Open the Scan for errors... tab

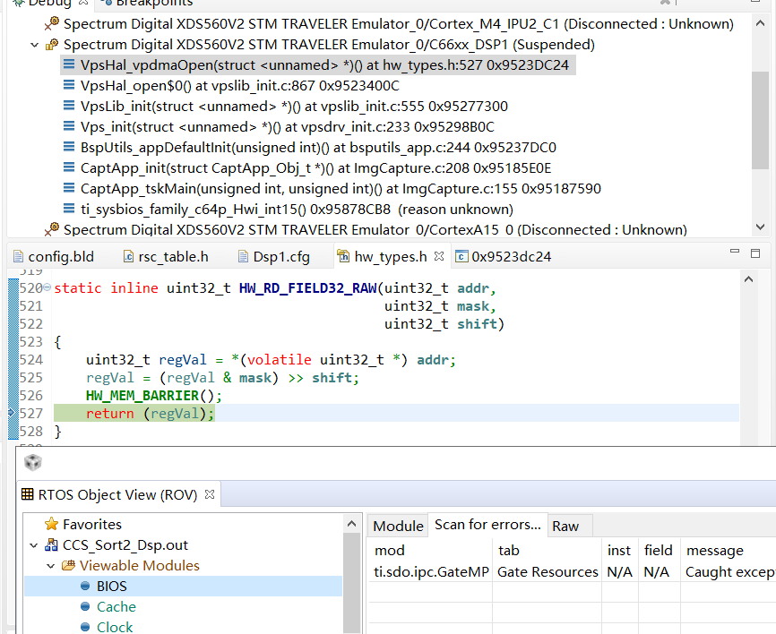487,525
